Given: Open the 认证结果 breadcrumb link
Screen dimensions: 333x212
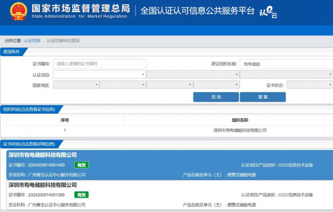Looking at the screenshot, I should [32, 40].
